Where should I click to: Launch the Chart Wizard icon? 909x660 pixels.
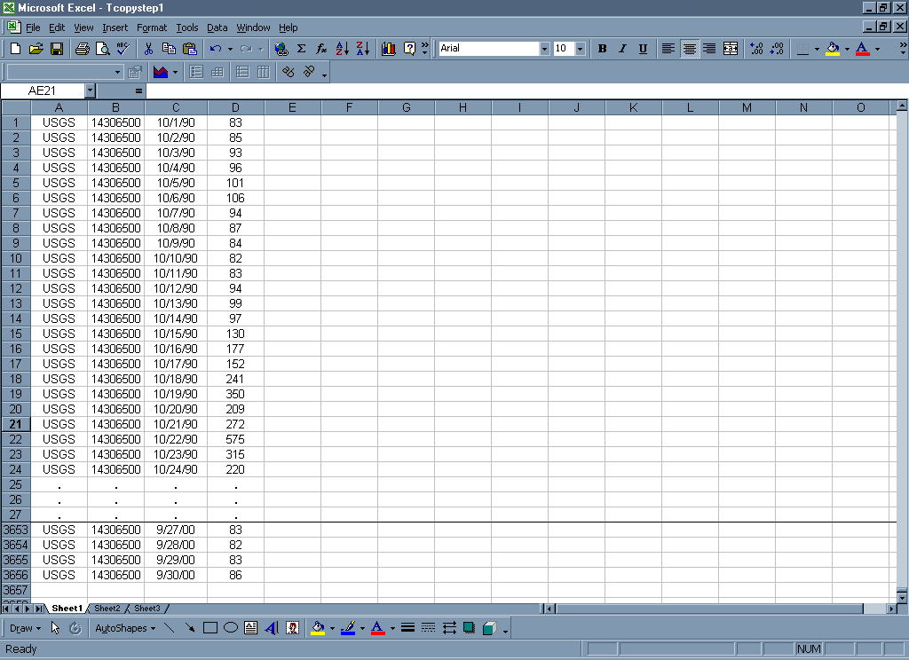pos(388,49)
